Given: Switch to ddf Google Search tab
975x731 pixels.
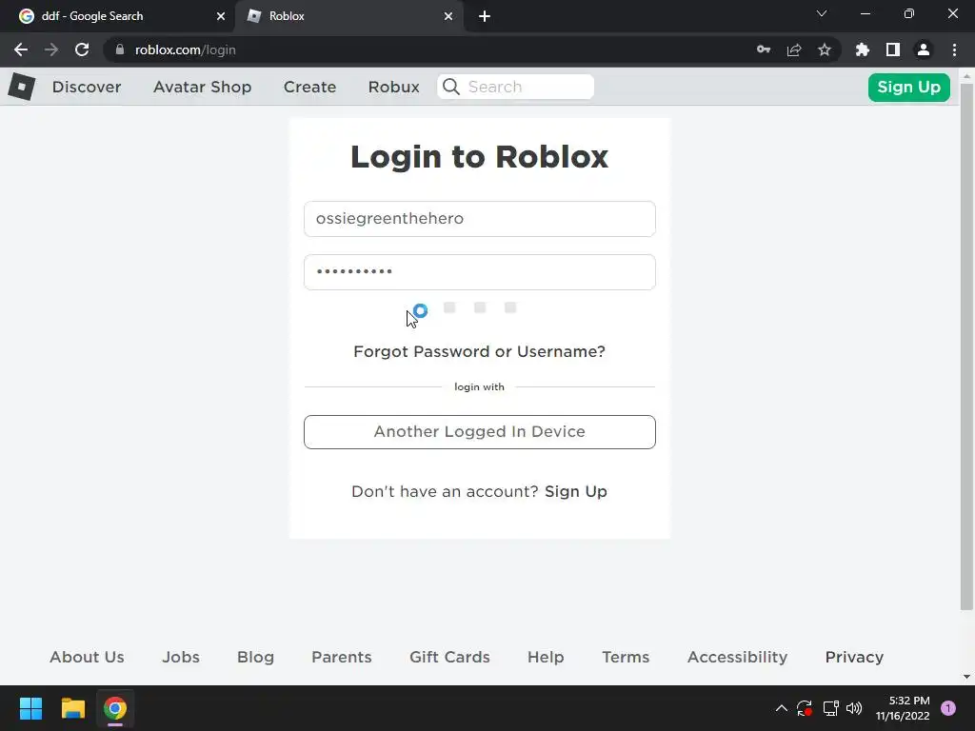Looking at the screenshot, I should point(118,16).
